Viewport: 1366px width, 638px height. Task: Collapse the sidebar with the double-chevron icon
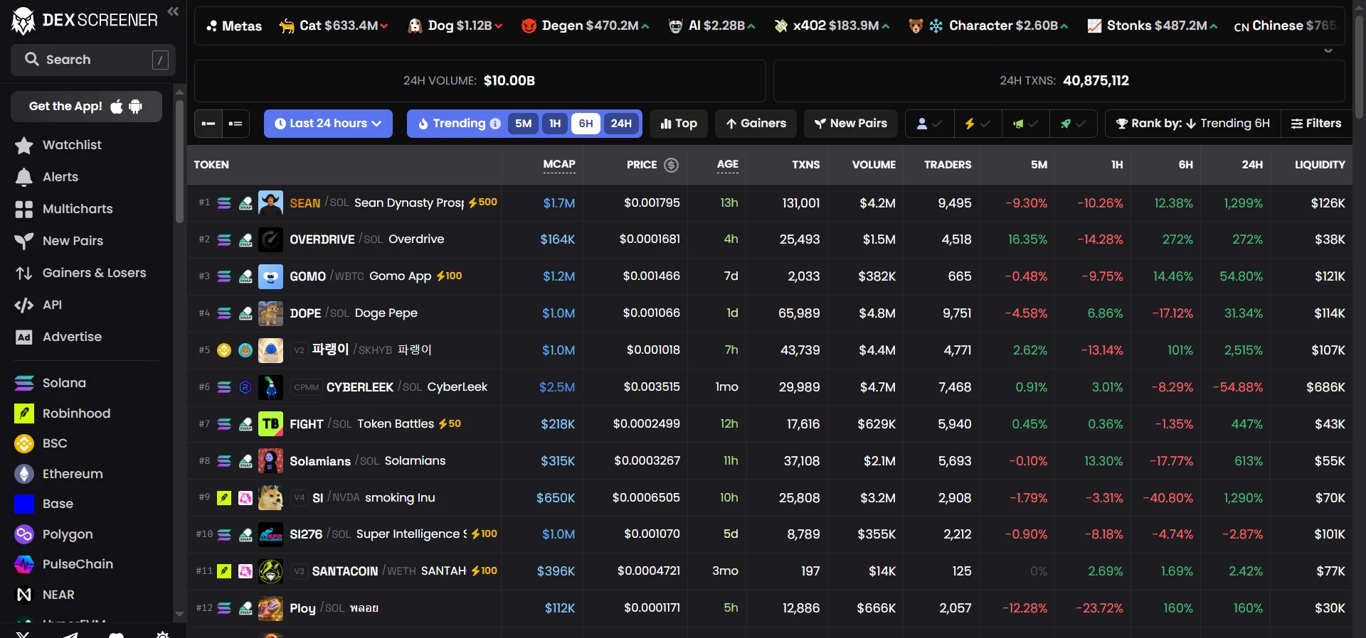(x=173, y=11)
